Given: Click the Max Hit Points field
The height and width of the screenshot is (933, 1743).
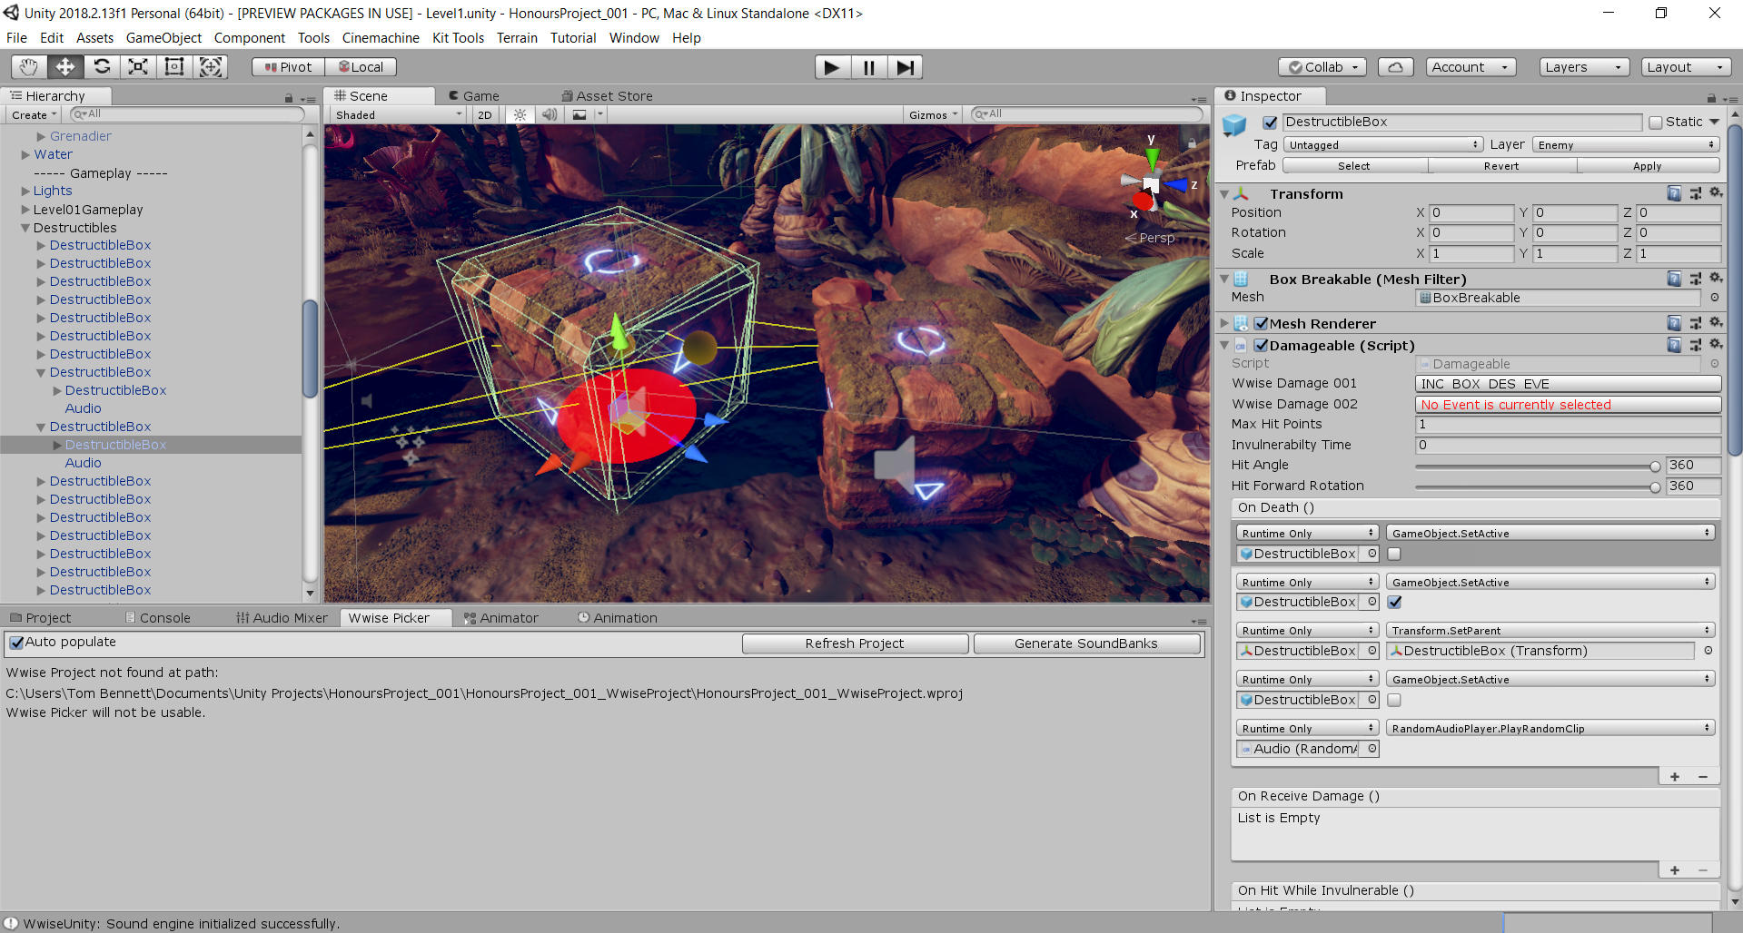Looking at the screenshot, I should click(x=1568, y=425).
